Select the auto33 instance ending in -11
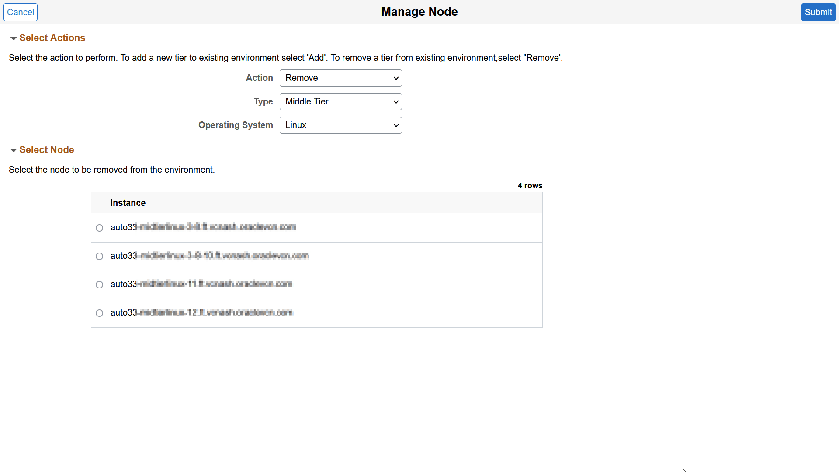 99,285
